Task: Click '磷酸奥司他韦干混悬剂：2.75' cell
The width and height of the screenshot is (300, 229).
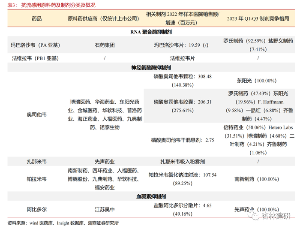Action: 183,140
